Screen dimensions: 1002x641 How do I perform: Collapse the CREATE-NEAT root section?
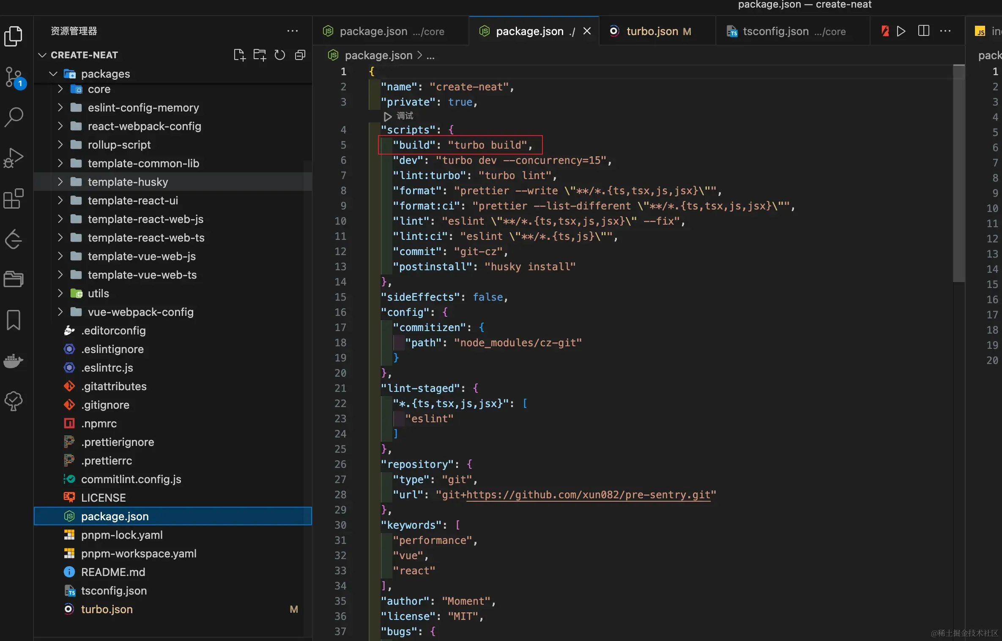(42, 55)
